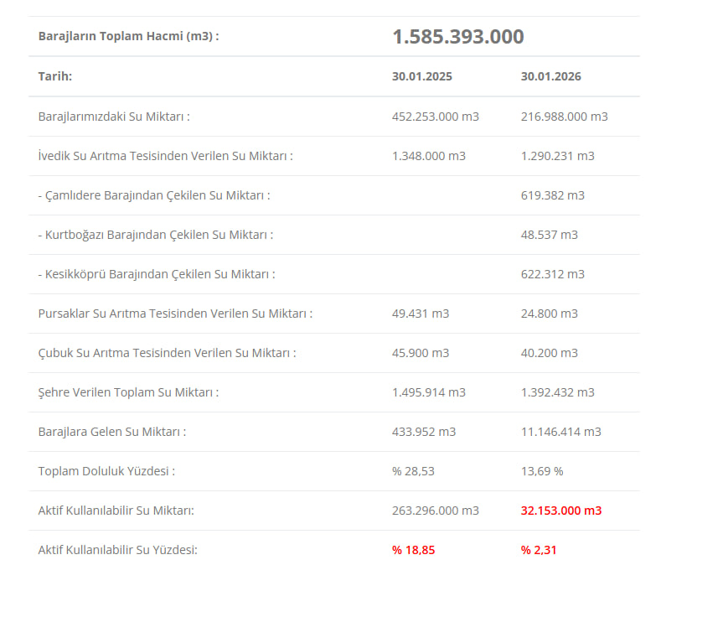Select the 30.01.2026 date column header

[550, 76]
